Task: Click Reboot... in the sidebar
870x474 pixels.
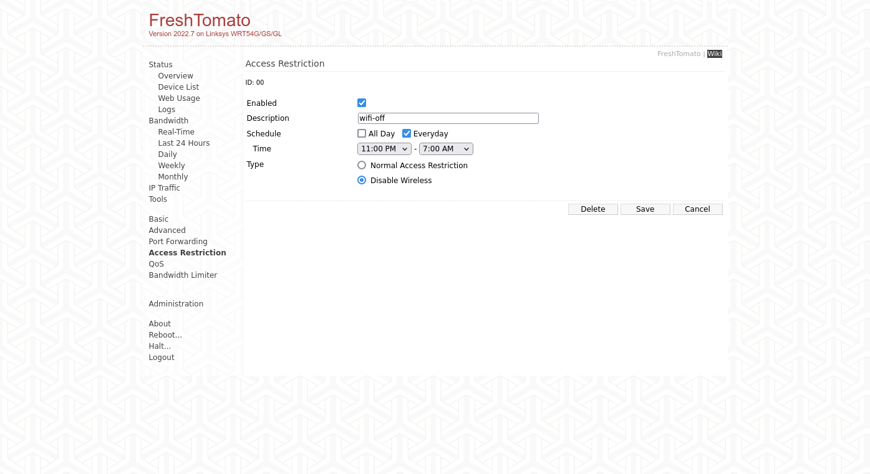Action: coord(165,335)
